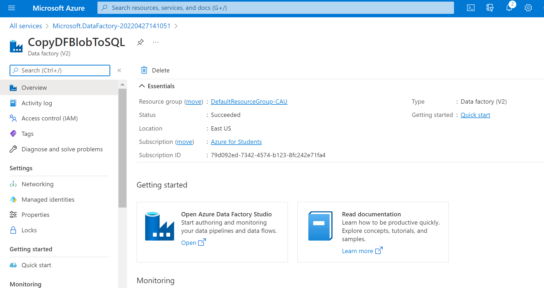Screen dimensions: 544x288
Task: Click the Diagnose wrench icon
Action: point(13,149)
